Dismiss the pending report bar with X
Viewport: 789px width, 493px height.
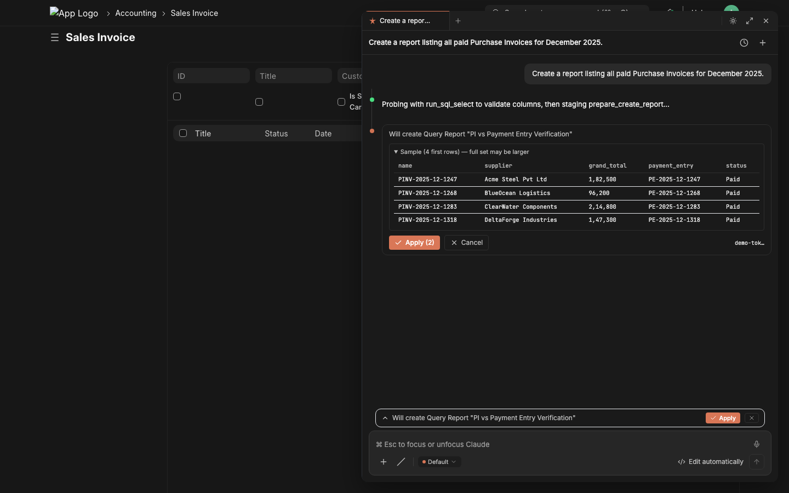tap(752, 418)
